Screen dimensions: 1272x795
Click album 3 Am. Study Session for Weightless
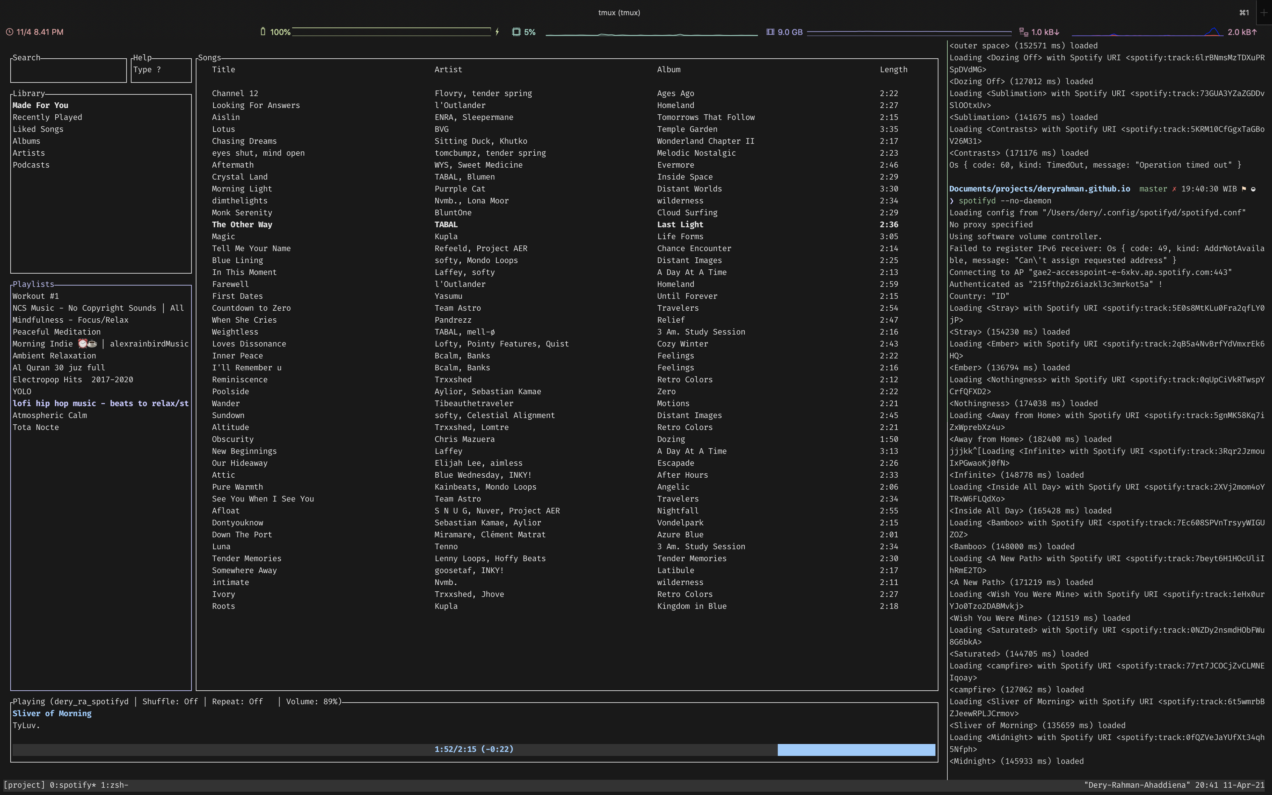click(701, 332)
